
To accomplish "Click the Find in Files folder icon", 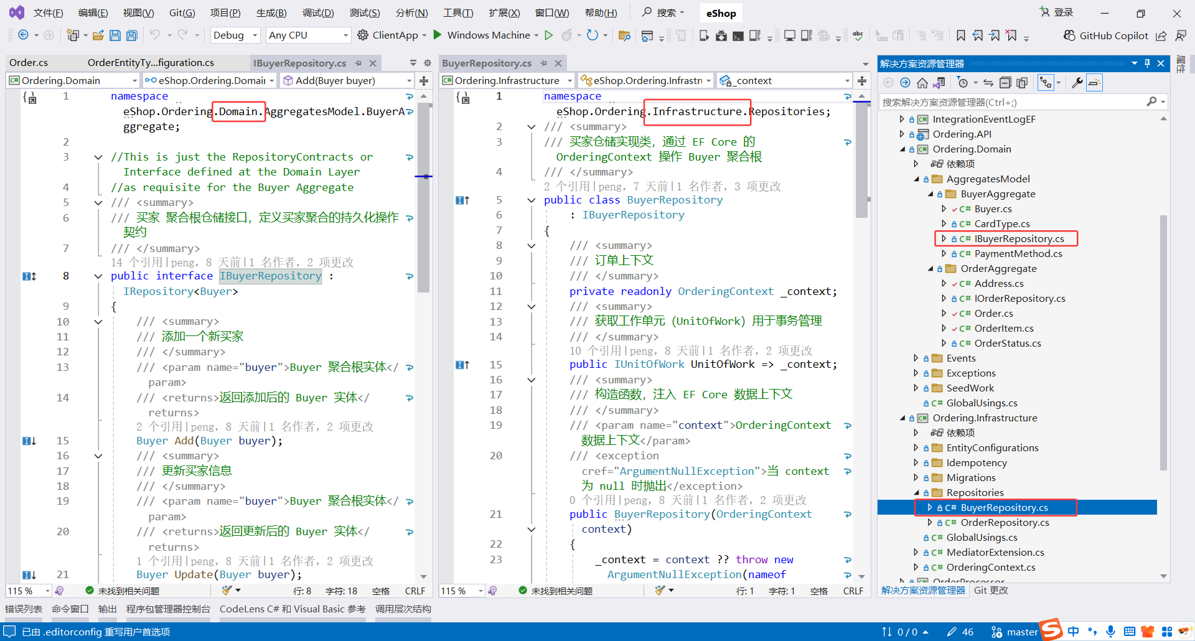I will point(624,35).
